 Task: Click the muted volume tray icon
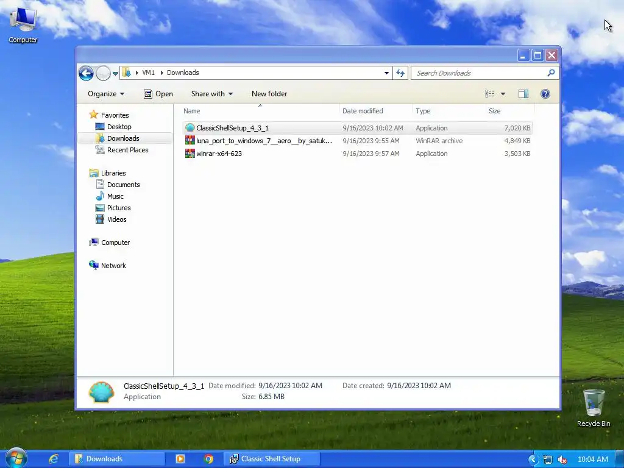coord(562,459)
